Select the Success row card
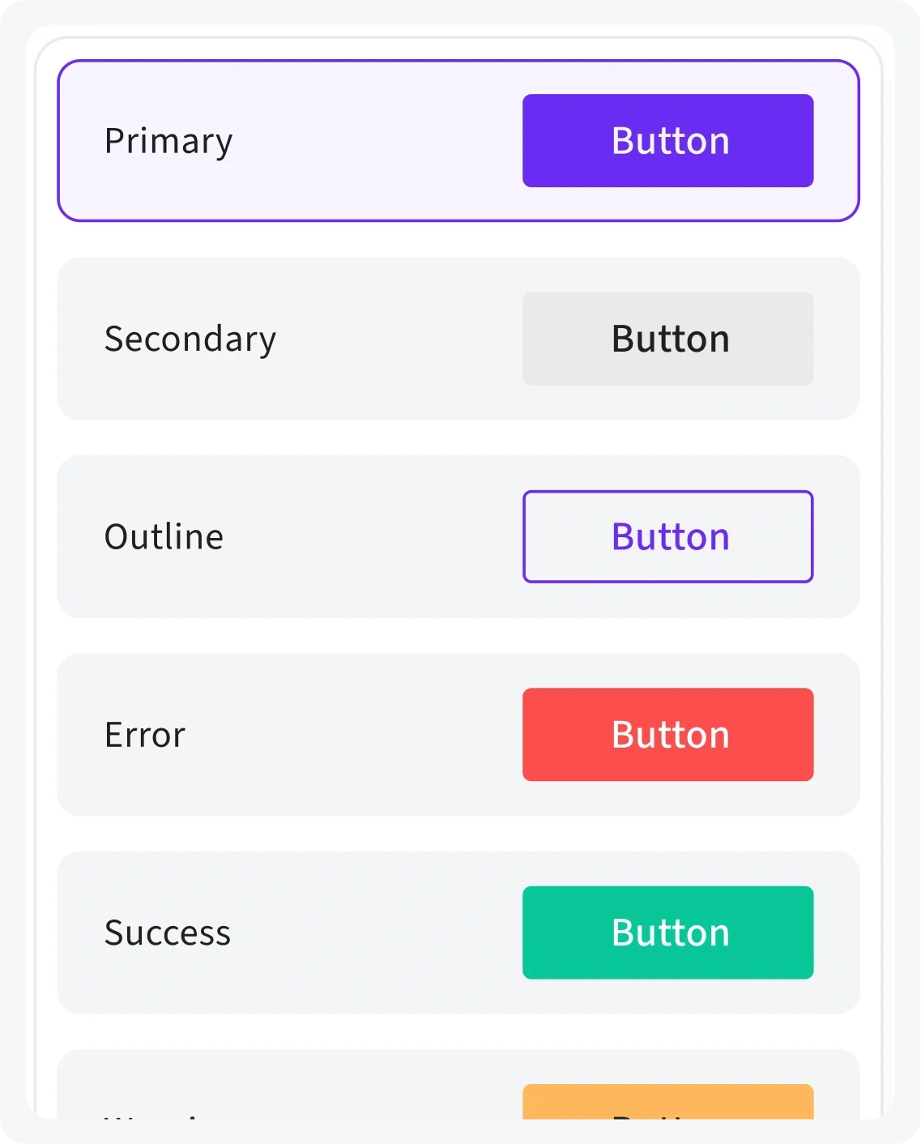Image resolution: width=921 pixels, height=1144 pixels. 458,933
